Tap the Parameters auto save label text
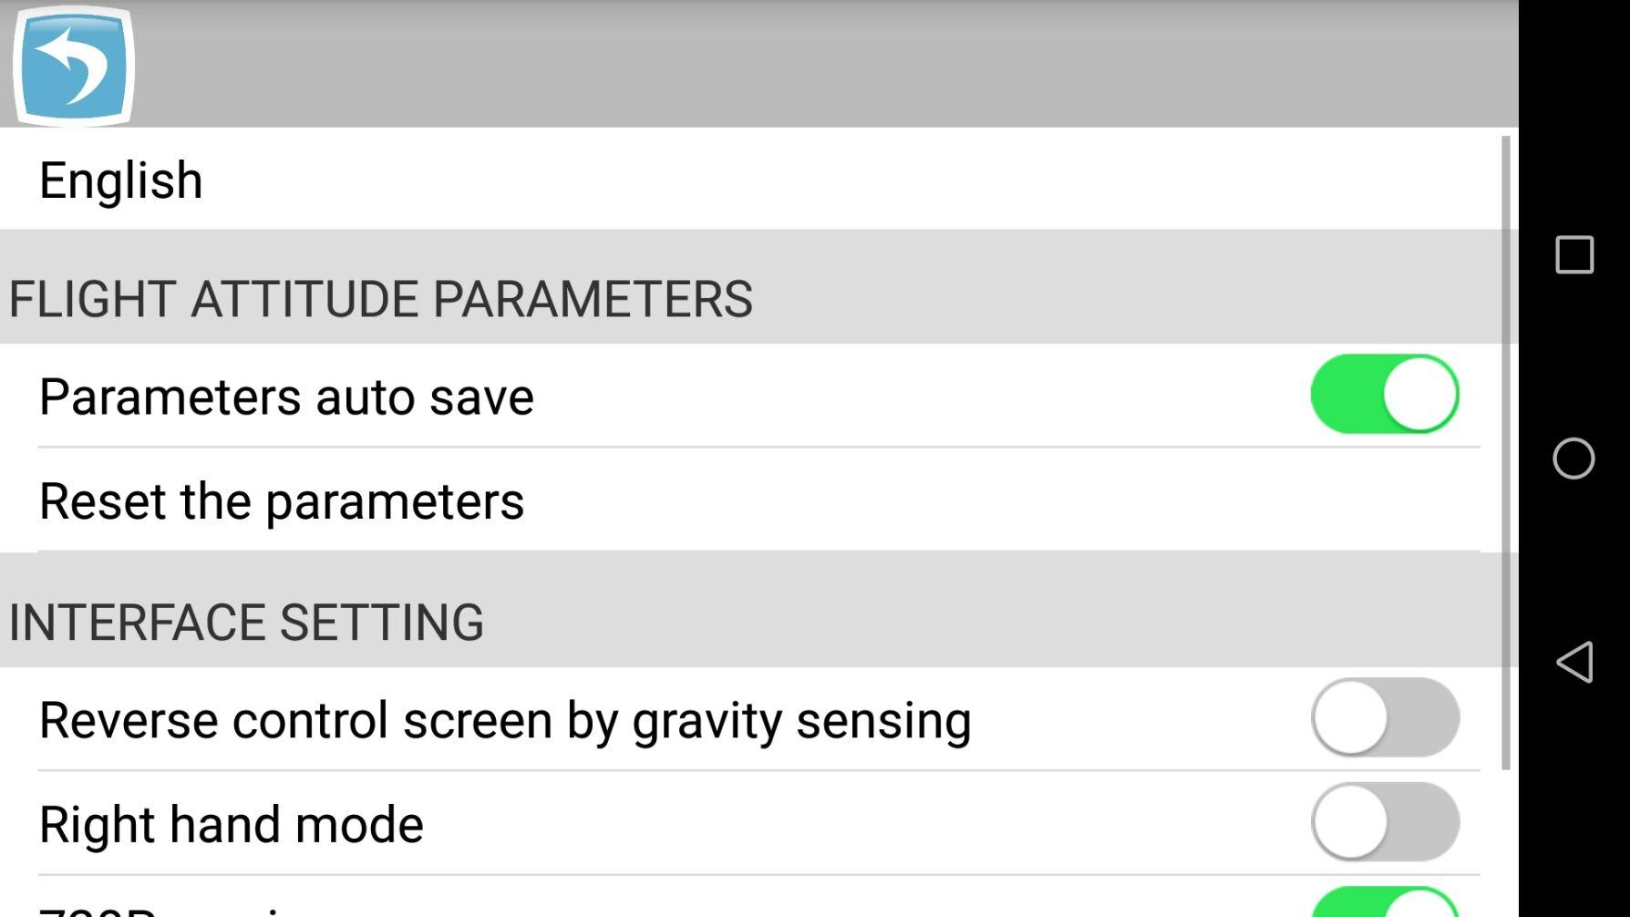Screen dimensions: 1630x917 pos(286,397)
